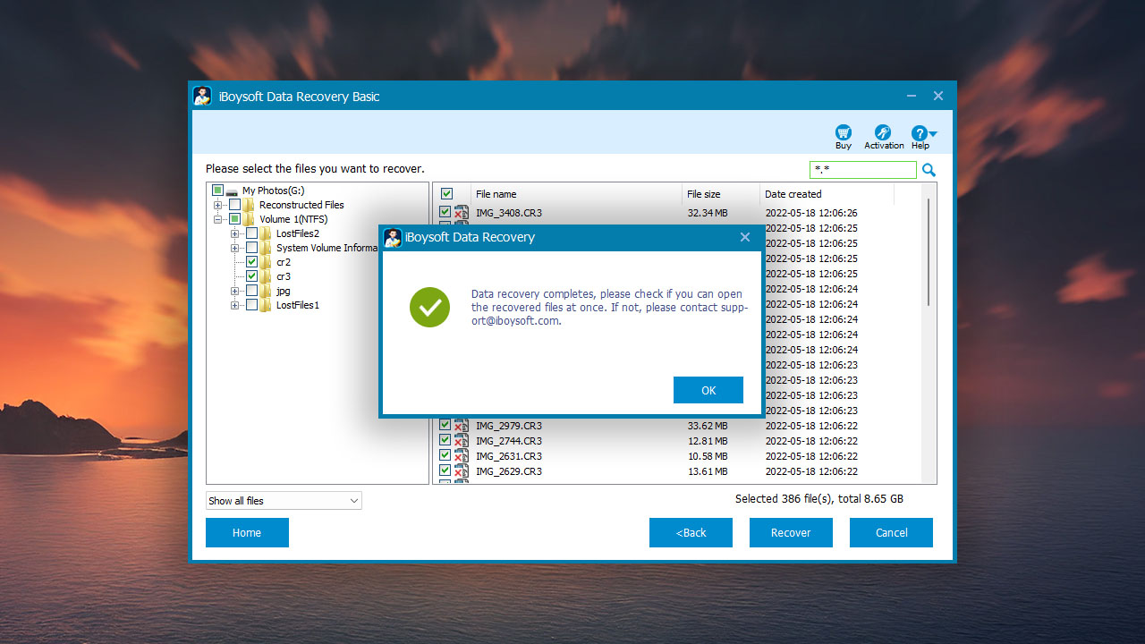Close the iBoysoft Data Recovery completion dialog

(744, 237)
